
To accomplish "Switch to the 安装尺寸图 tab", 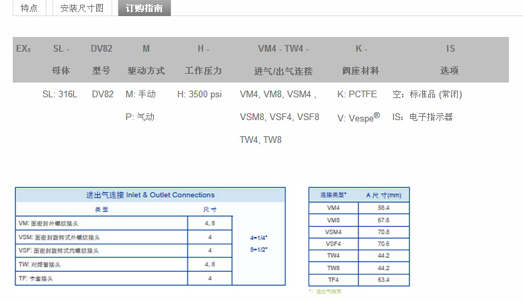I will 82,8.
